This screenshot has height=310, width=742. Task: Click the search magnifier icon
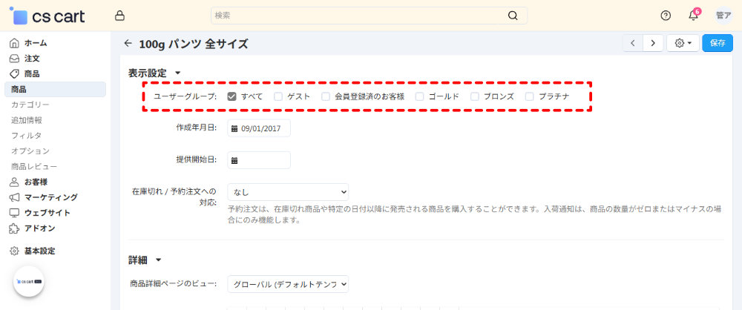[x=513, y=16]
